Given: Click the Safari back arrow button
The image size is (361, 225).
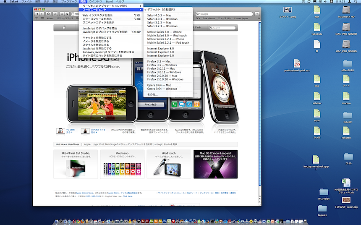Looking at the screenshot, I should (37, 14).
